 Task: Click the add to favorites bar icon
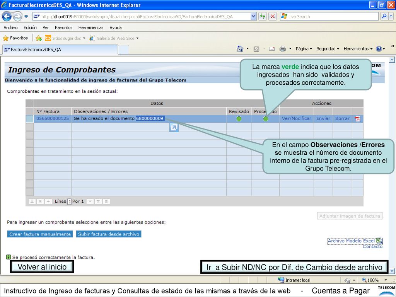pos(39,38)
